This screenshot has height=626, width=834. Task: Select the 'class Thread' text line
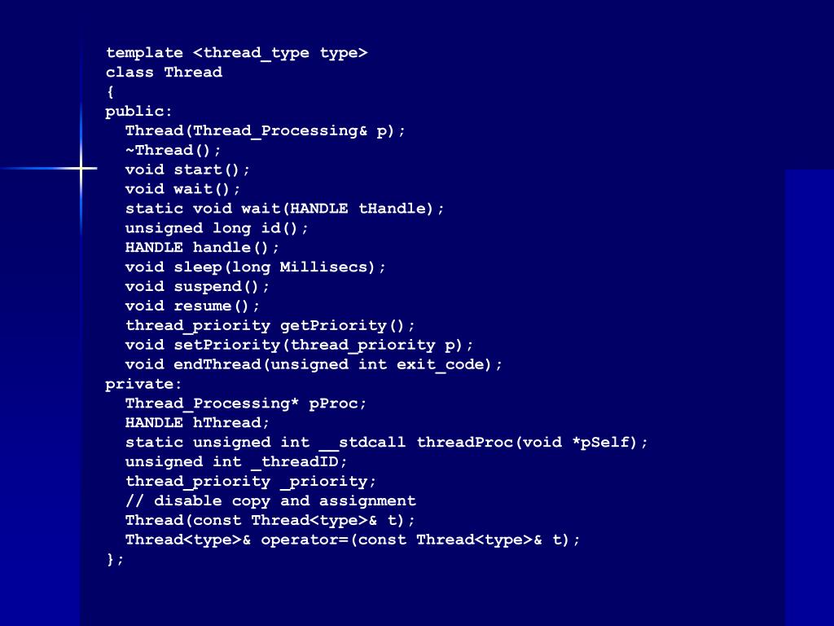click(x=164, y=72)
